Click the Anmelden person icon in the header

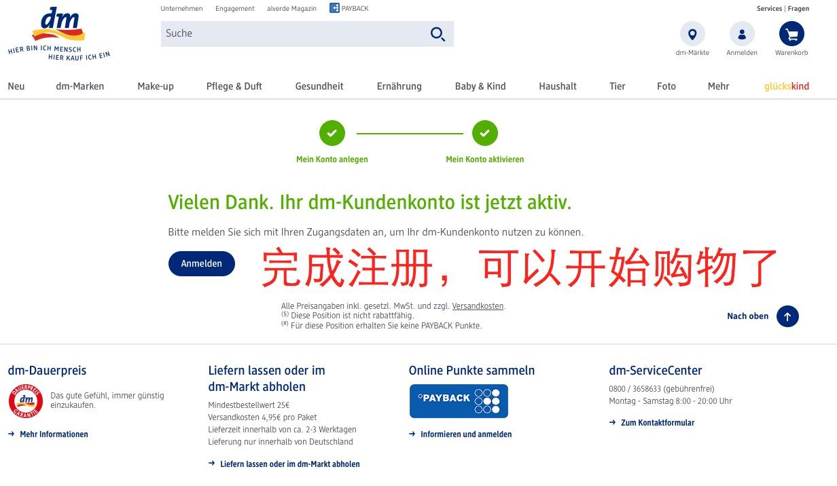(x=742, y=34)
